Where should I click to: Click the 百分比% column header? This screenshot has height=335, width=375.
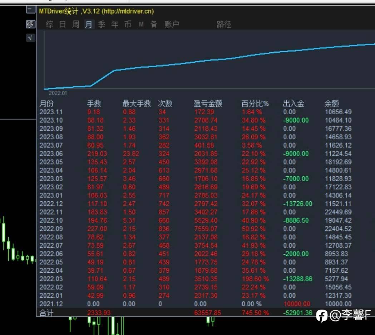[x=255, y=104]
